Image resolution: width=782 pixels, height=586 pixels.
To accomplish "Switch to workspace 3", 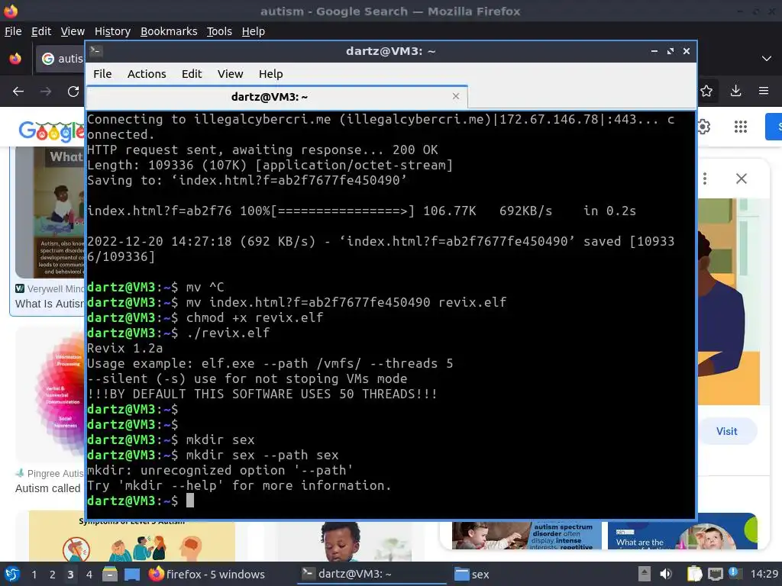I will (x=70, y=575).
